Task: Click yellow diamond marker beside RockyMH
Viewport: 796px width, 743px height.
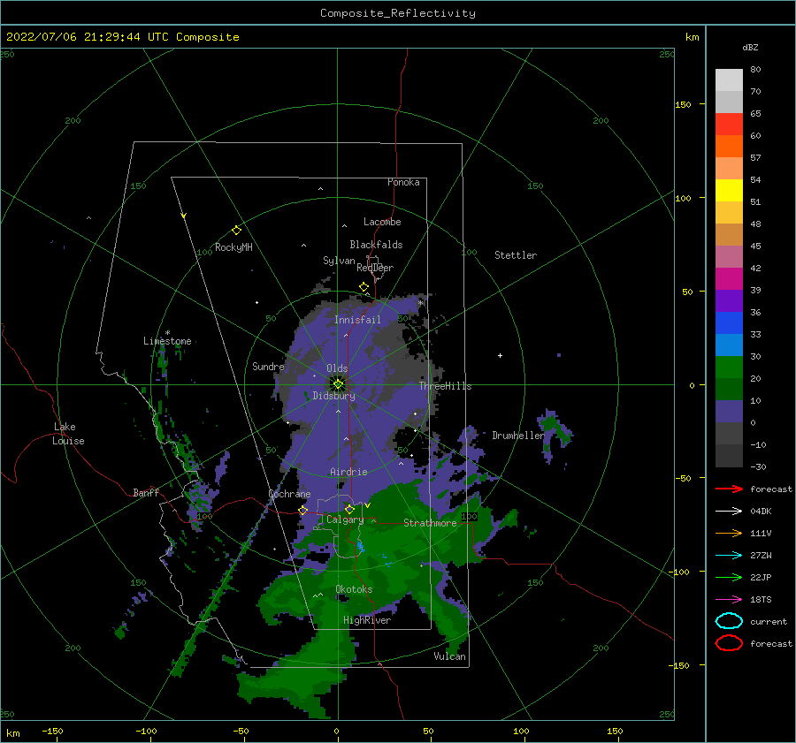Action: [x=236, y=231]
